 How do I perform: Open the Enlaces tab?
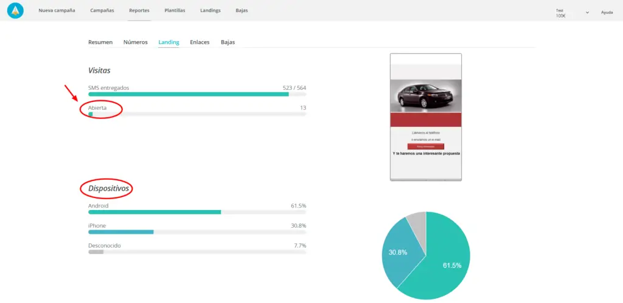tap(200, 43)
